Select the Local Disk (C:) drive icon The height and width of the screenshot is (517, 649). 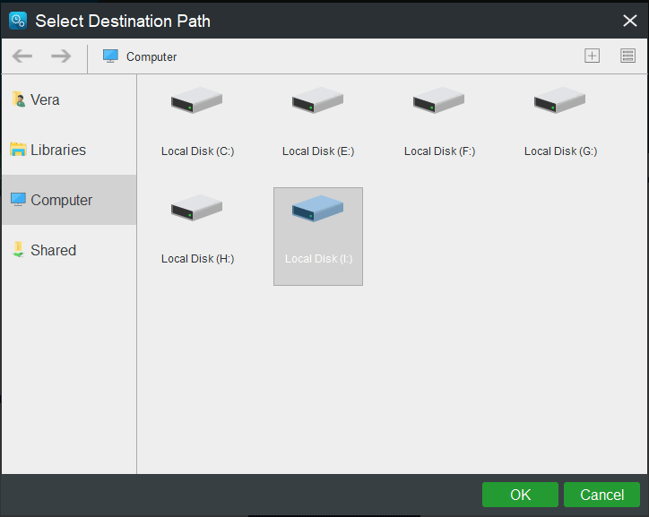point(196,100)
